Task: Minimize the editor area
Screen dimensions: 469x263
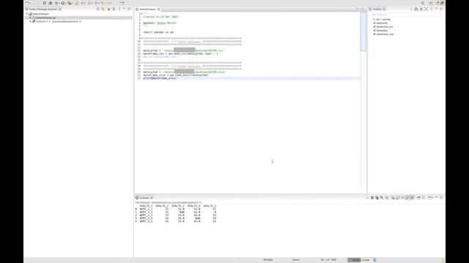Action: [x=358, y=9]
